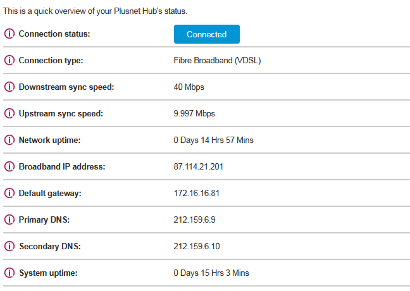Click the Fibre Broadband (VDSL) text
The height and width of the screenshot is (291, 410).
[216, 61]
